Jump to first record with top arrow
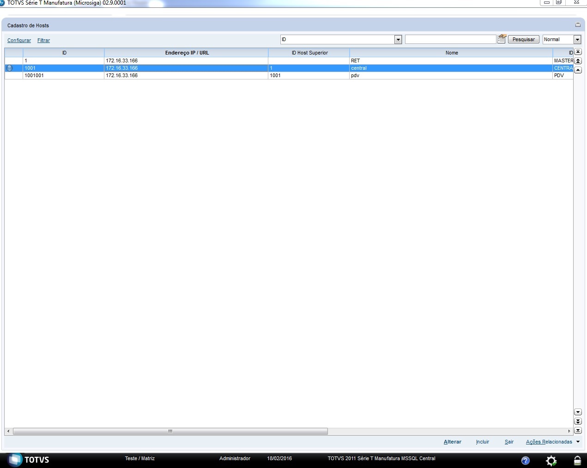 (x=578, y=52)
